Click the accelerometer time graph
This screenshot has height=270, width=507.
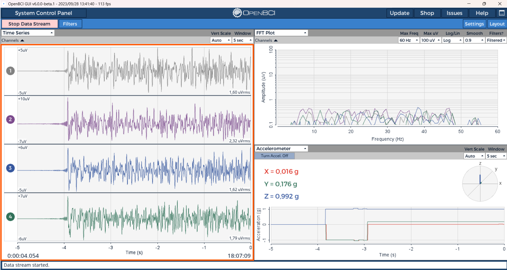tap(387, 225)
